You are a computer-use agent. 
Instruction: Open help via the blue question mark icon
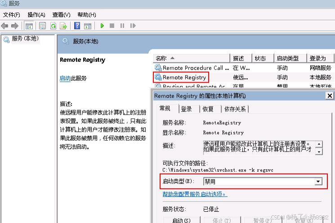pos(77,26)
